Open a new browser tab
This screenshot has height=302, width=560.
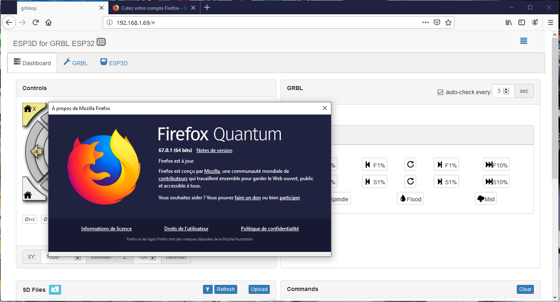pyautogui.click(x=207, y=7)
